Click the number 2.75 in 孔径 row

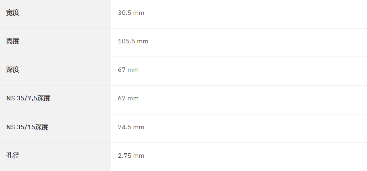124,156
